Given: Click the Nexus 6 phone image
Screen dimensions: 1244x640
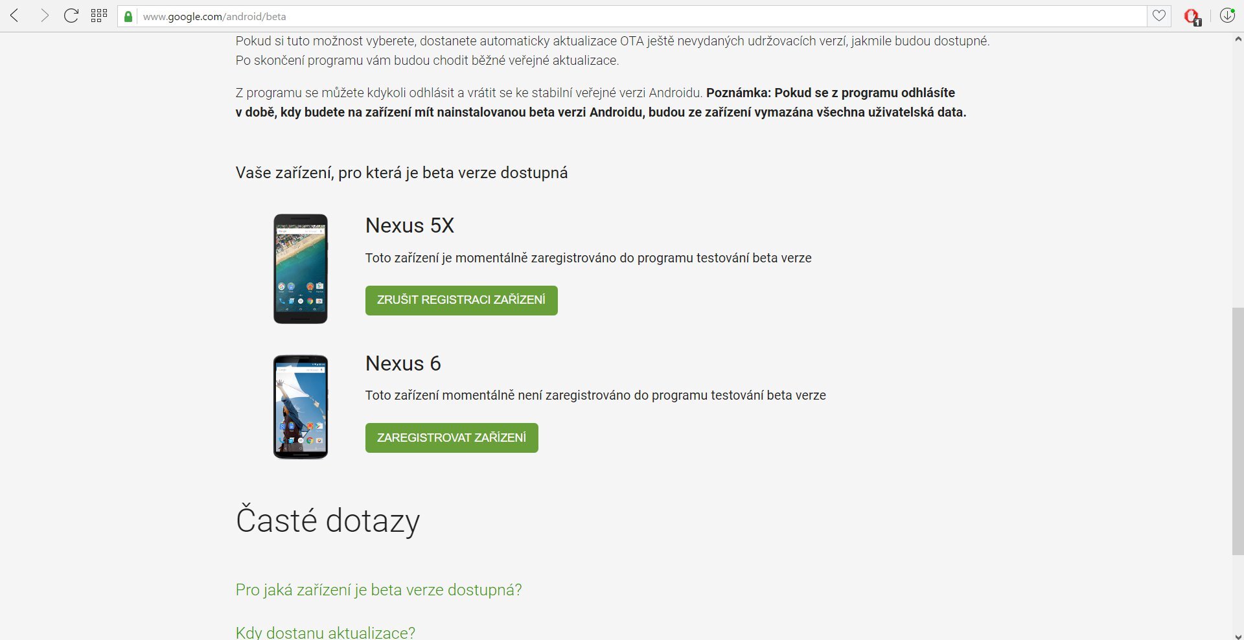Looking at the screenshot, I should click(x=300, y=407).
